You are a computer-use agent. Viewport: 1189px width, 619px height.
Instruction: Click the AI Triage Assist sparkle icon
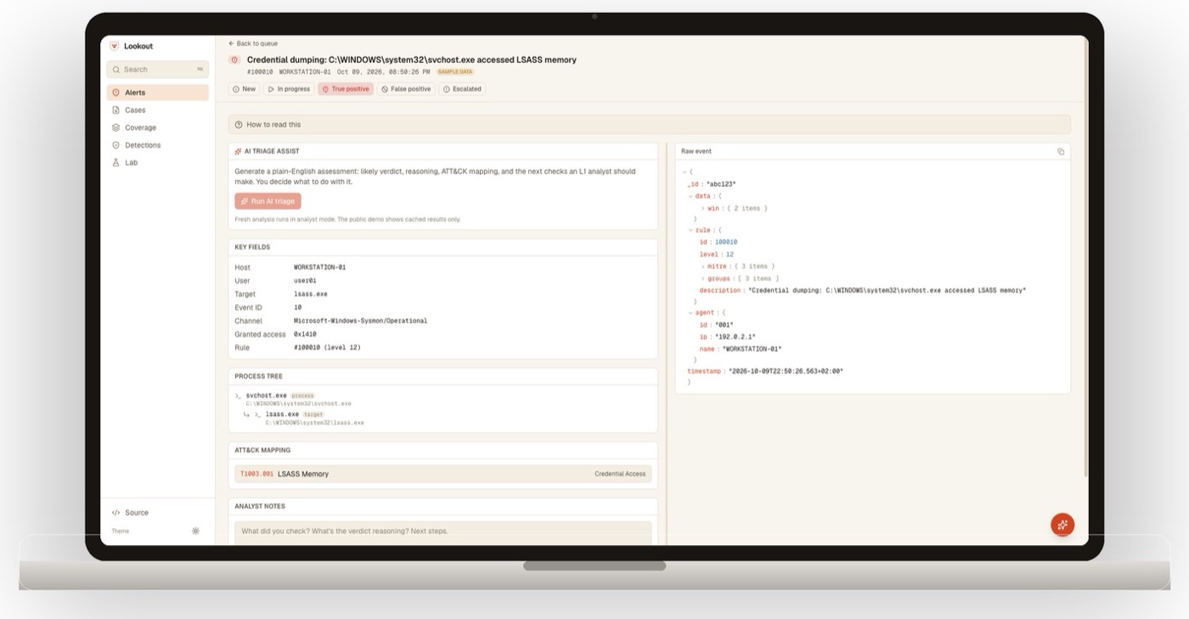239,151
